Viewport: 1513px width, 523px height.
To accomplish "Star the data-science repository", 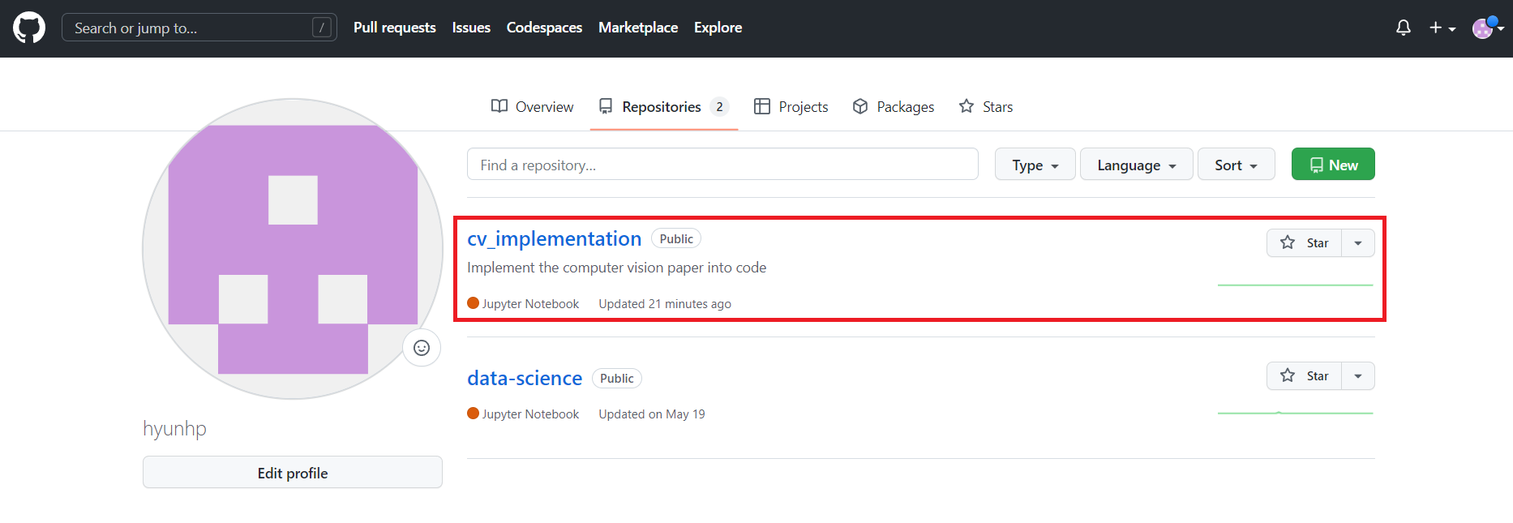I will click(x=1305, y=376).
